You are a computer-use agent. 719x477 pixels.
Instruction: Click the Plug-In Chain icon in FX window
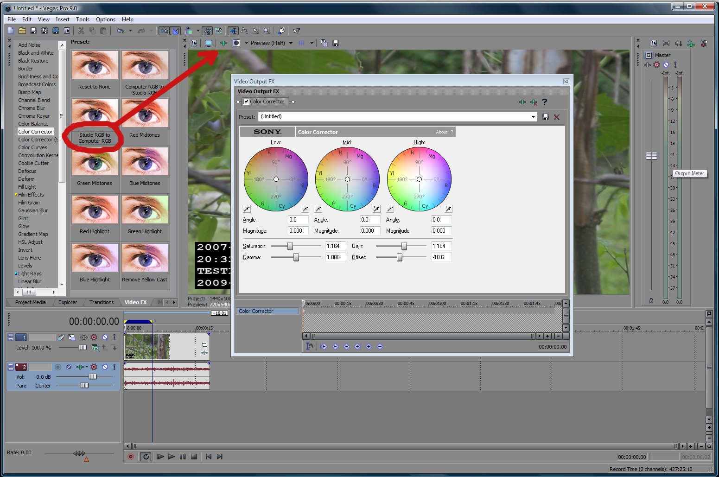point(522,102)
